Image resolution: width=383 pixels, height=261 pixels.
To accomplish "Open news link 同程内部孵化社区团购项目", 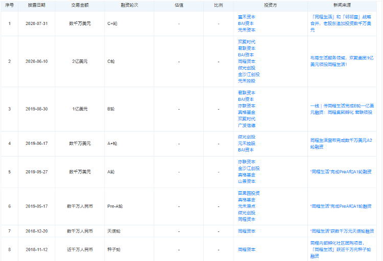I will pyautogui.click(x=341, y=250).
